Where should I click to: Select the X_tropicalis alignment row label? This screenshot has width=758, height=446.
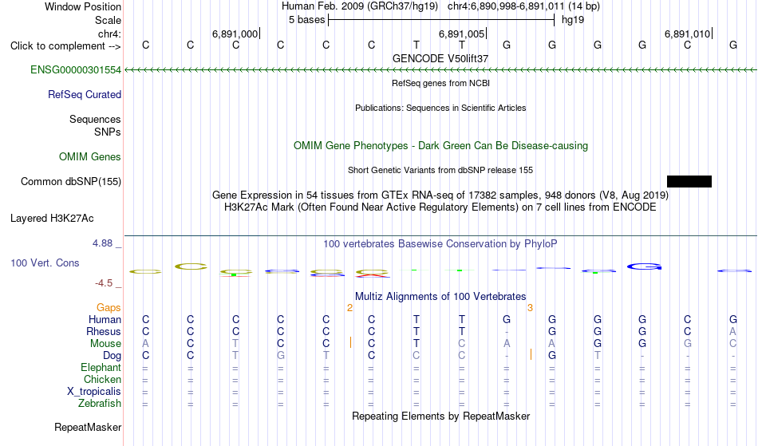point(94,392)
